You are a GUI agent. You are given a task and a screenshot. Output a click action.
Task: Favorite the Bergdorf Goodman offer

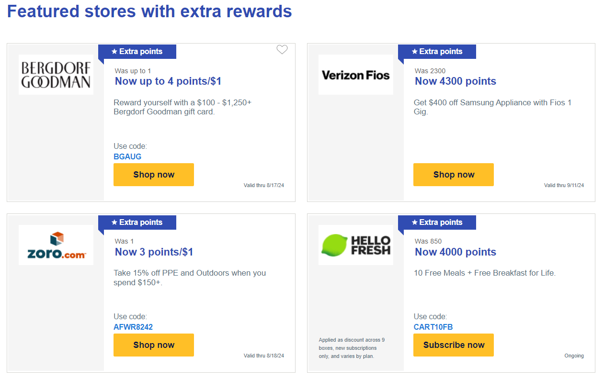(282, 49)
